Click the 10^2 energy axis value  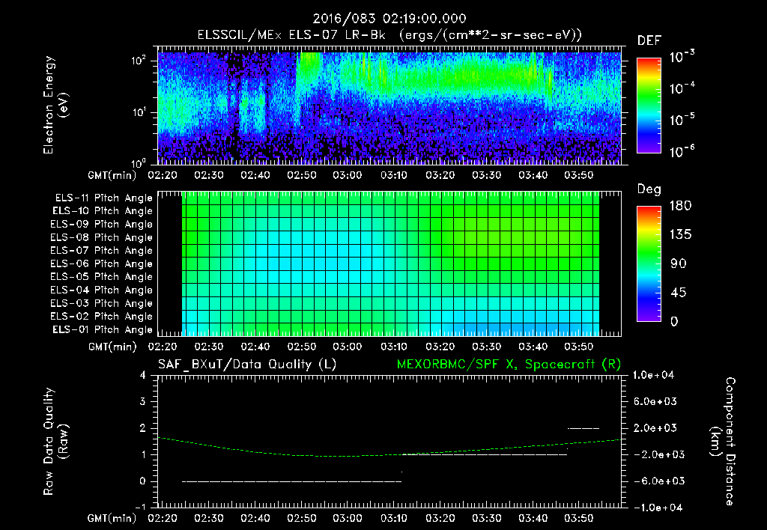coord(139,61)
